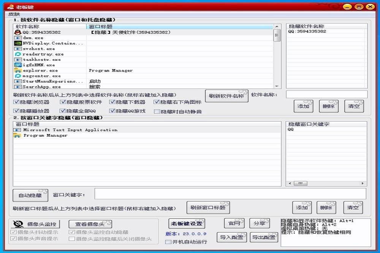
Task: Click right arrow of keyword list scrollbar
Action: tap(363, 183)
